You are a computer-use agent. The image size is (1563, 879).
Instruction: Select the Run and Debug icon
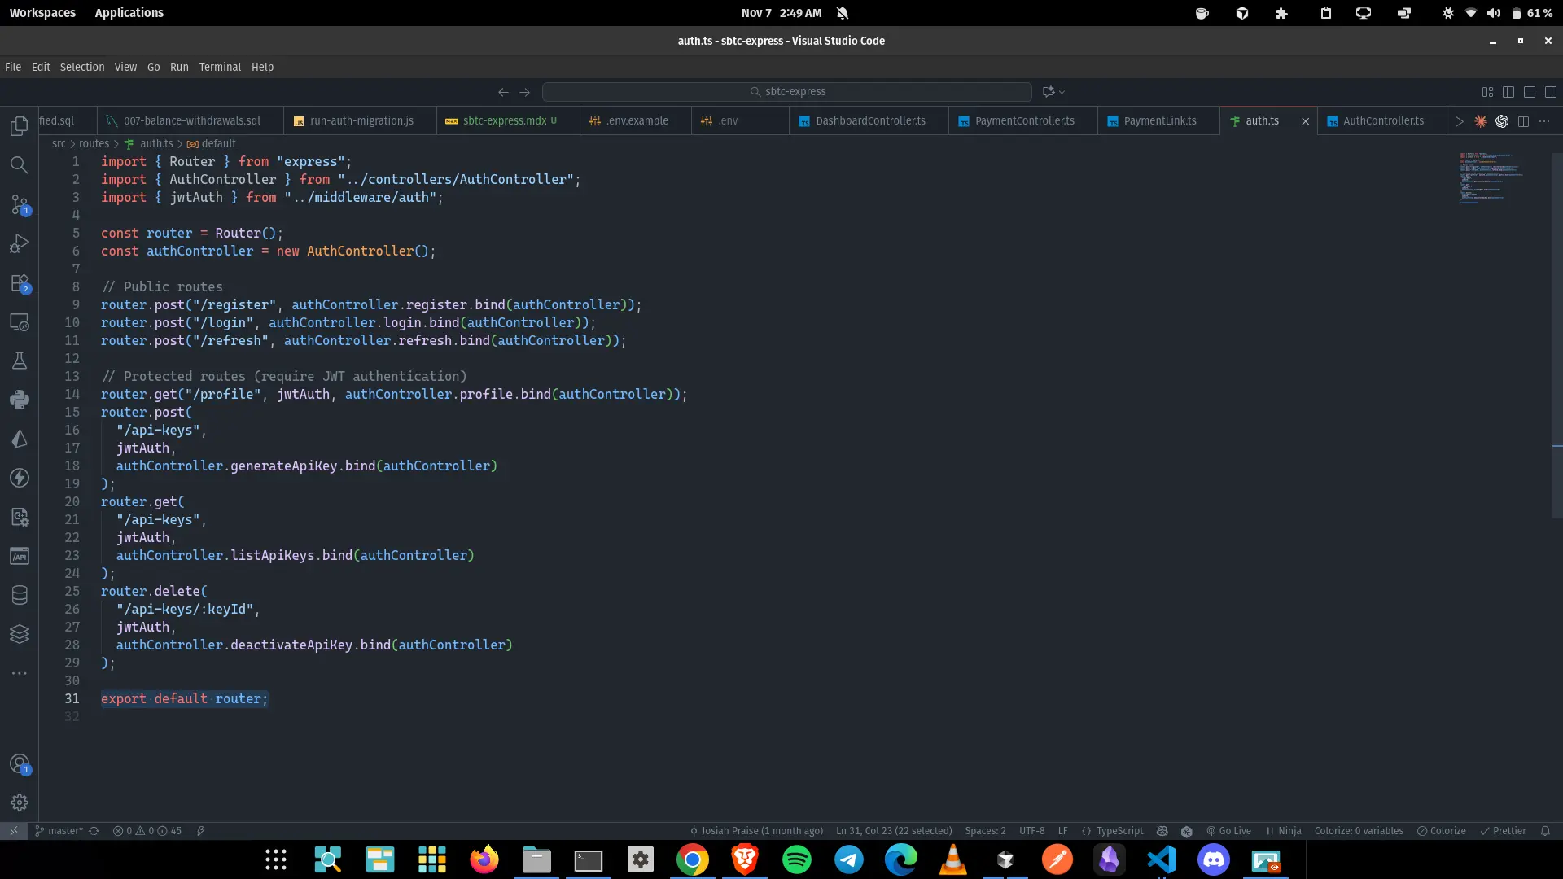pyautogui.click(x=20, y=243)
